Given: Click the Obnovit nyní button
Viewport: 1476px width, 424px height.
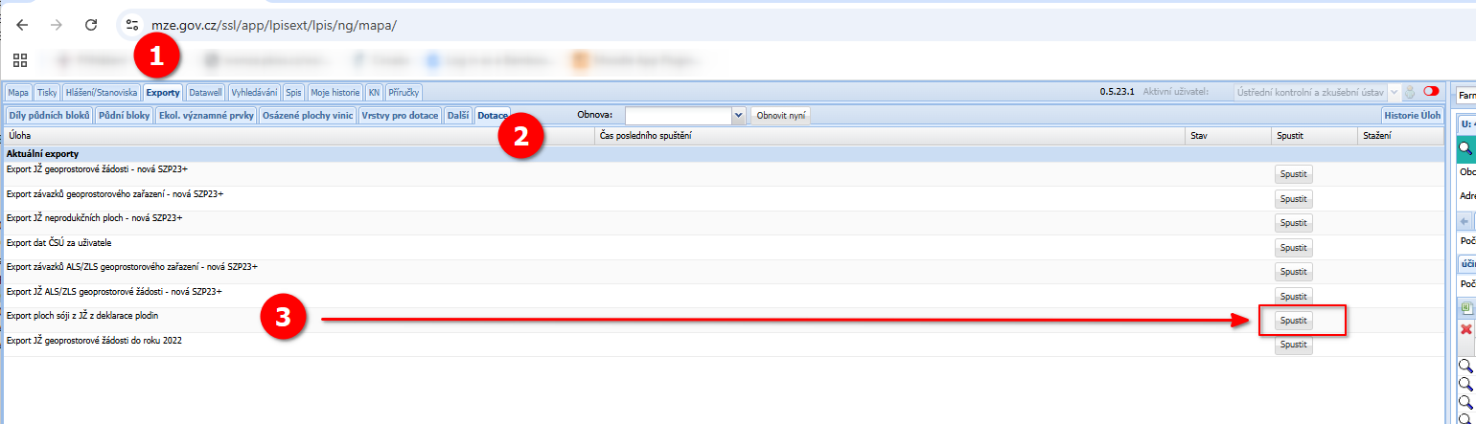Looking at the screenshot, I should 782,115.
